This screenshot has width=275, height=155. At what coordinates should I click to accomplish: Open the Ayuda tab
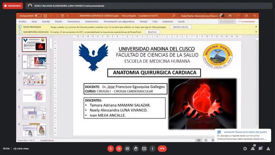click(181, 22)
